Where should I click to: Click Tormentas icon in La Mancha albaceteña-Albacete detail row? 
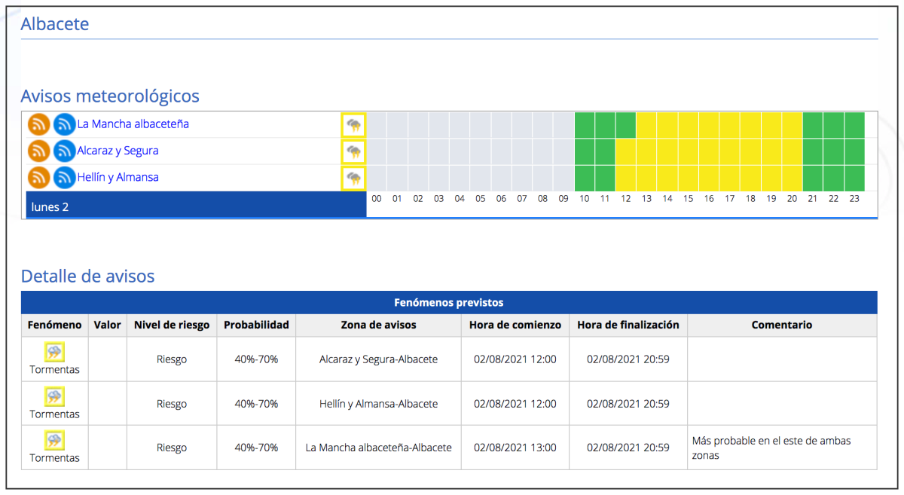coord(54,440)
